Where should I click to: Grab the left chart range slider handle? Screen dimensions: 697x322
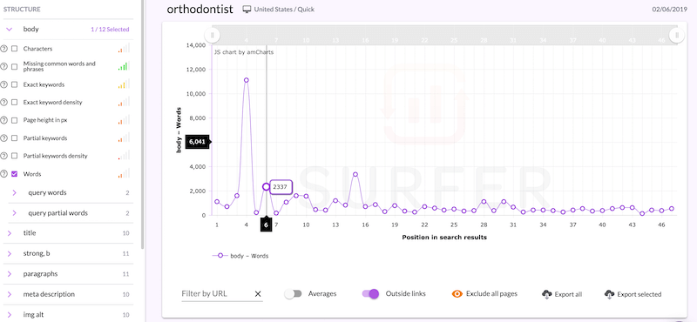coord(213,35)
